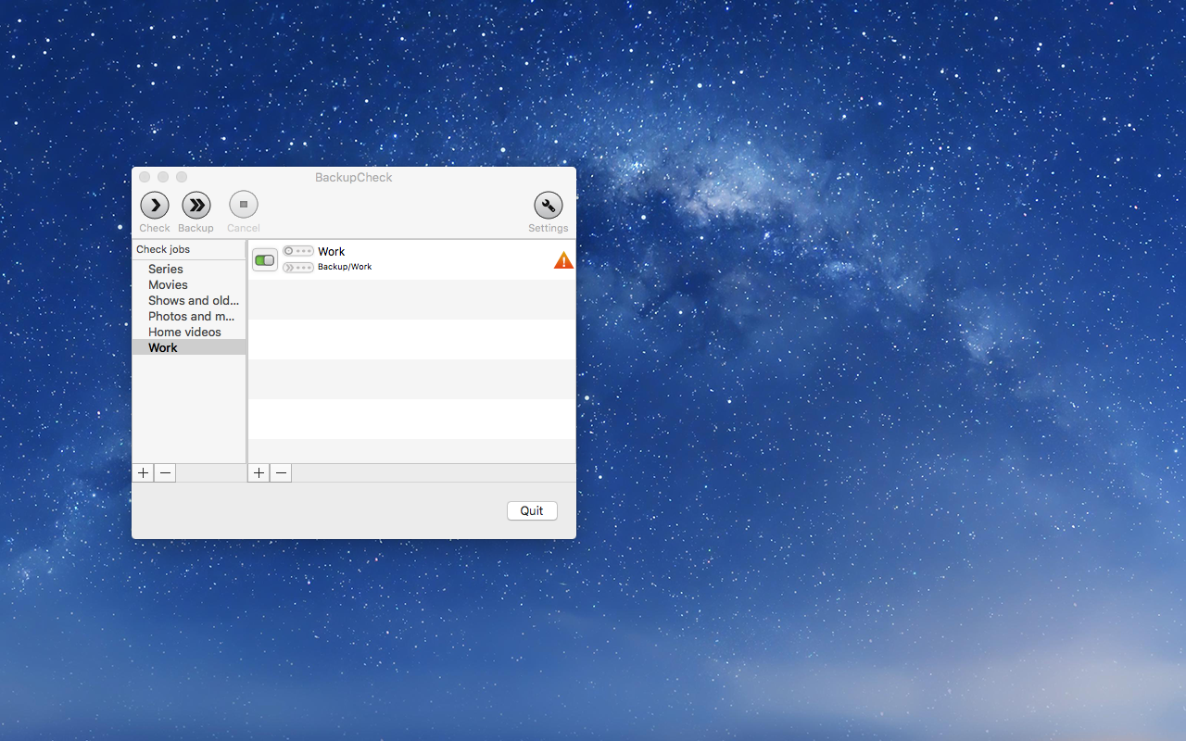Click the backup destination selector beside Backup/Work
Image resolution: width=1186 pixels, height=741 pixels.
298,268
